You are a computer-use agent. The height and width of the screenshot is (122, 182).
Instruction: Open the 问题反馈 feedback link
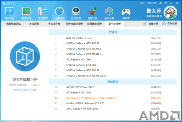coord(152,3)
